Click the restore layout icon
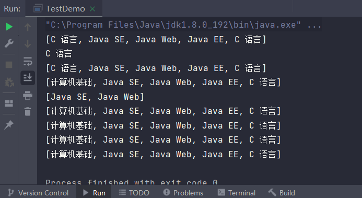Image resolution: width=362 pixels, height=198 pixels. (9, 103)
